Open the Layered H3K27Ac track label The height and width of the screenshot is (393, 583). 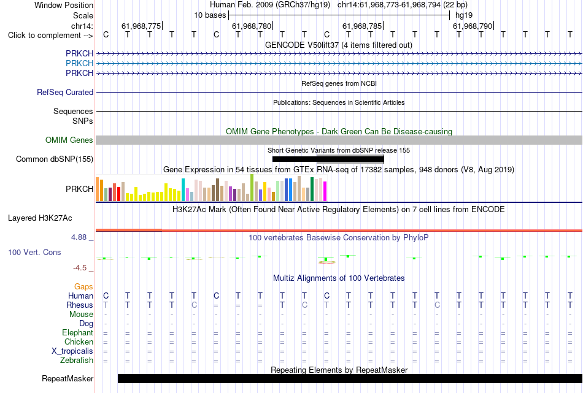[x=40, y=218]
